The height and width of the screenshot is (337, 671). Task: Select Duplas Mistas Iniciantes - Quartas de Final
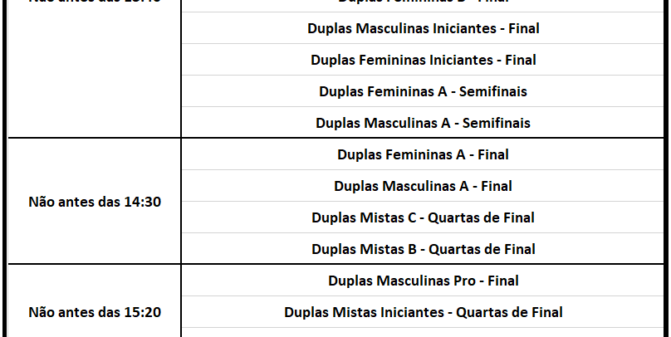[x=423, y=312]
